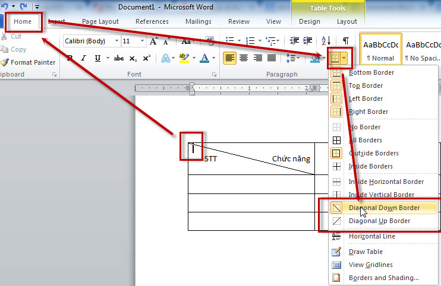Apply Superscript formatting
The width and height of the screenshot is (441, 286).
point(147,58)
